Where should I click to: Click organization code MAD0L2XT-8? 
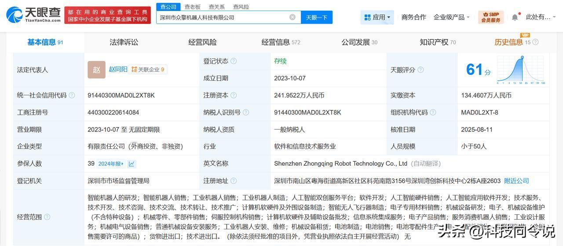pyautogui.click(x=480, y=112)
